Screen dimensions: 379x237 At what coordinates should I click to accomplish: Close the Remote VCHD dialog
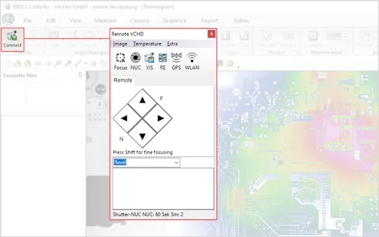[211, 34]
